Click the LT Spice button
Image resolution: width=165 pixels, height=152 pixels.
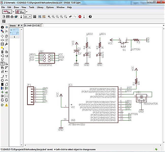pyautogui.click(x=20, y=12)
